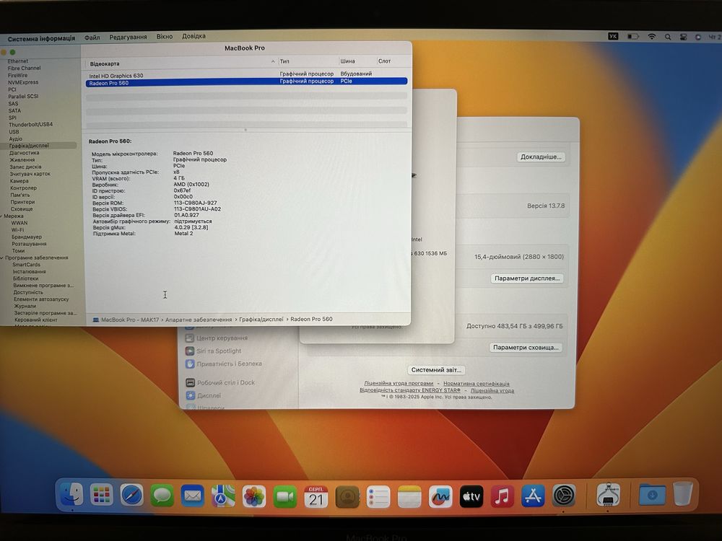Open Reminders app in the Dock
This screenshot has height=541, width=722.
pyautogui.click(x=378, y=497)
